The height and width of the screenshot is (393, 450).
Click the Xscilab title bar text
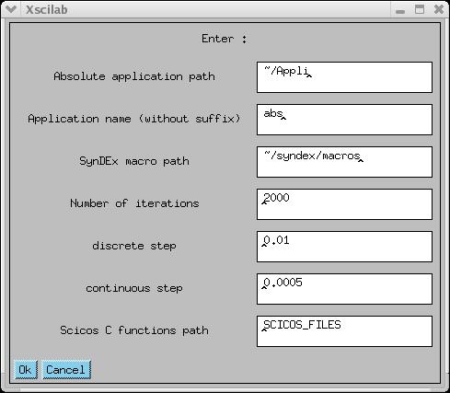(x=47, y=9)
